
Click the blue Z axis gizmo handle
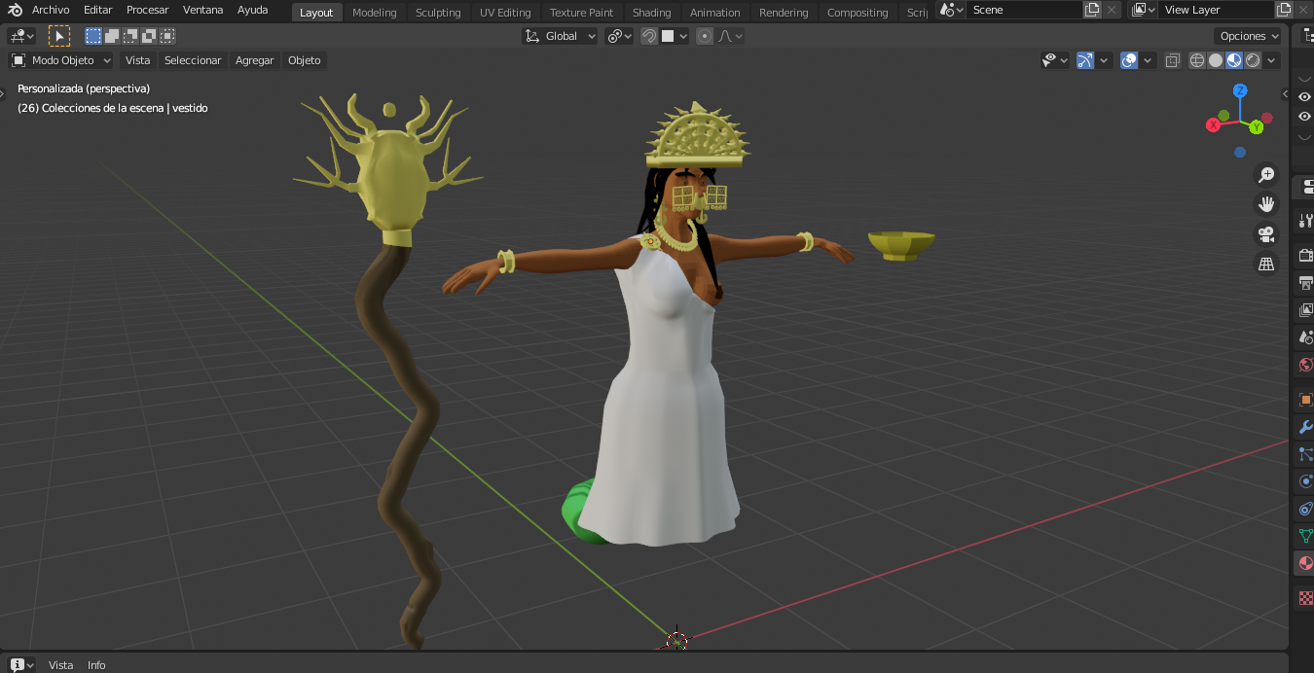[x=1240, y=90]
